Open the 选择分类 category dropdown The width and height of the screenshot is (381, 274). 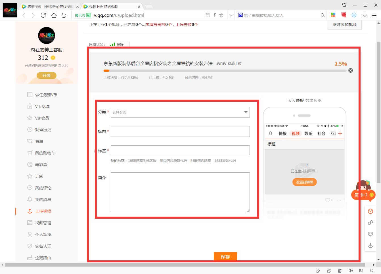coord(180,112)
